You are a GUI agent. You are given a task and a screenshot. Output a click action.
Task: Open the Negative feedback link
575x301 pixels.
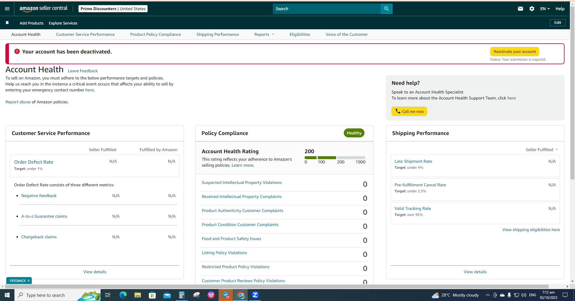click(x=39, y=196)
